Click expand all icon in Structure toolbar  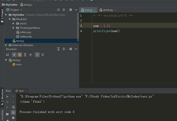coord(25,55)
